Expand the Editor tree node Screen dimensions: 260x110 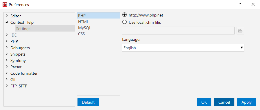(x=7, y=16)
